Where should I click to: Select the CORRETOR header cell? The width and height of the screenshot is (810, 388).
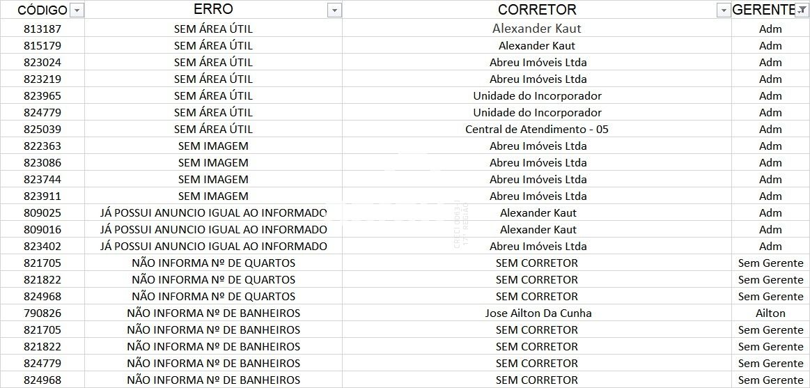(537, 10)
